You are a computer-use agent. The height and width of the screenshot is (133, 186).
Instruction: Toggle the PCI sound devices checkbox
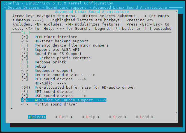coord(25,79)
